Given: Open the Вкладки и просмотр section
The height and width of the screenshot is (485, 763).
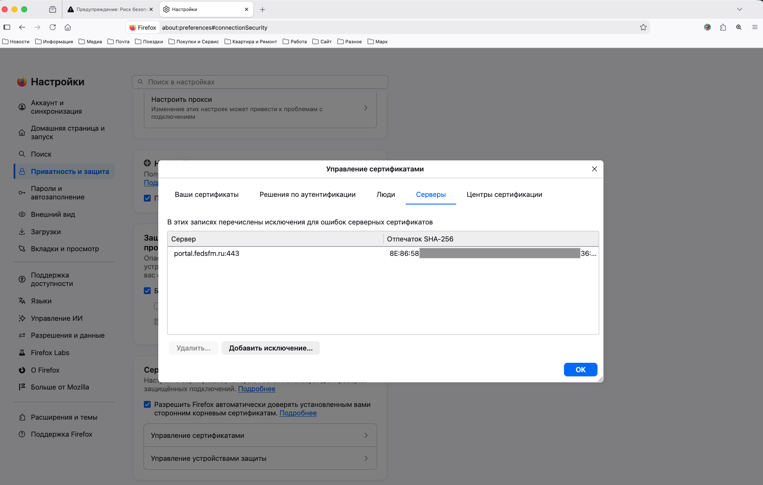Looking at the screenshot, I should (x=64, y=249).
